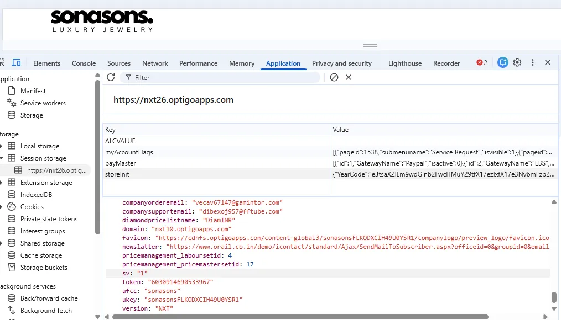The image size is (561, 320).
Task: Collapse the Session storage tree node
Action: point(2,158)
